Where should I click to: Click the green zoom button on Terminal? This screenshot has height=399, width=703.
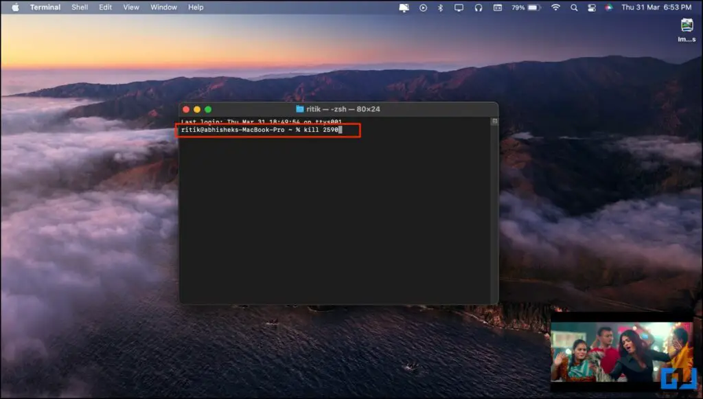coord(209,109)
